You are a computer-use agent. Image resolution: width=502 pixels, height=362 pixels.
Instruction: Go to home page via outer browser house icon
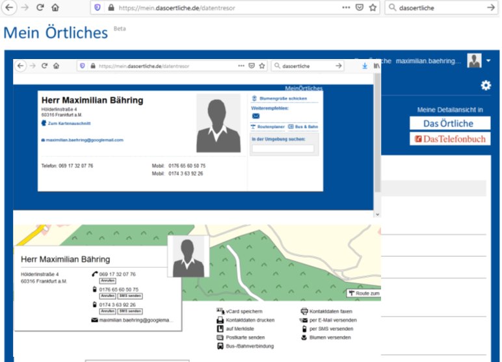point(55,7)
